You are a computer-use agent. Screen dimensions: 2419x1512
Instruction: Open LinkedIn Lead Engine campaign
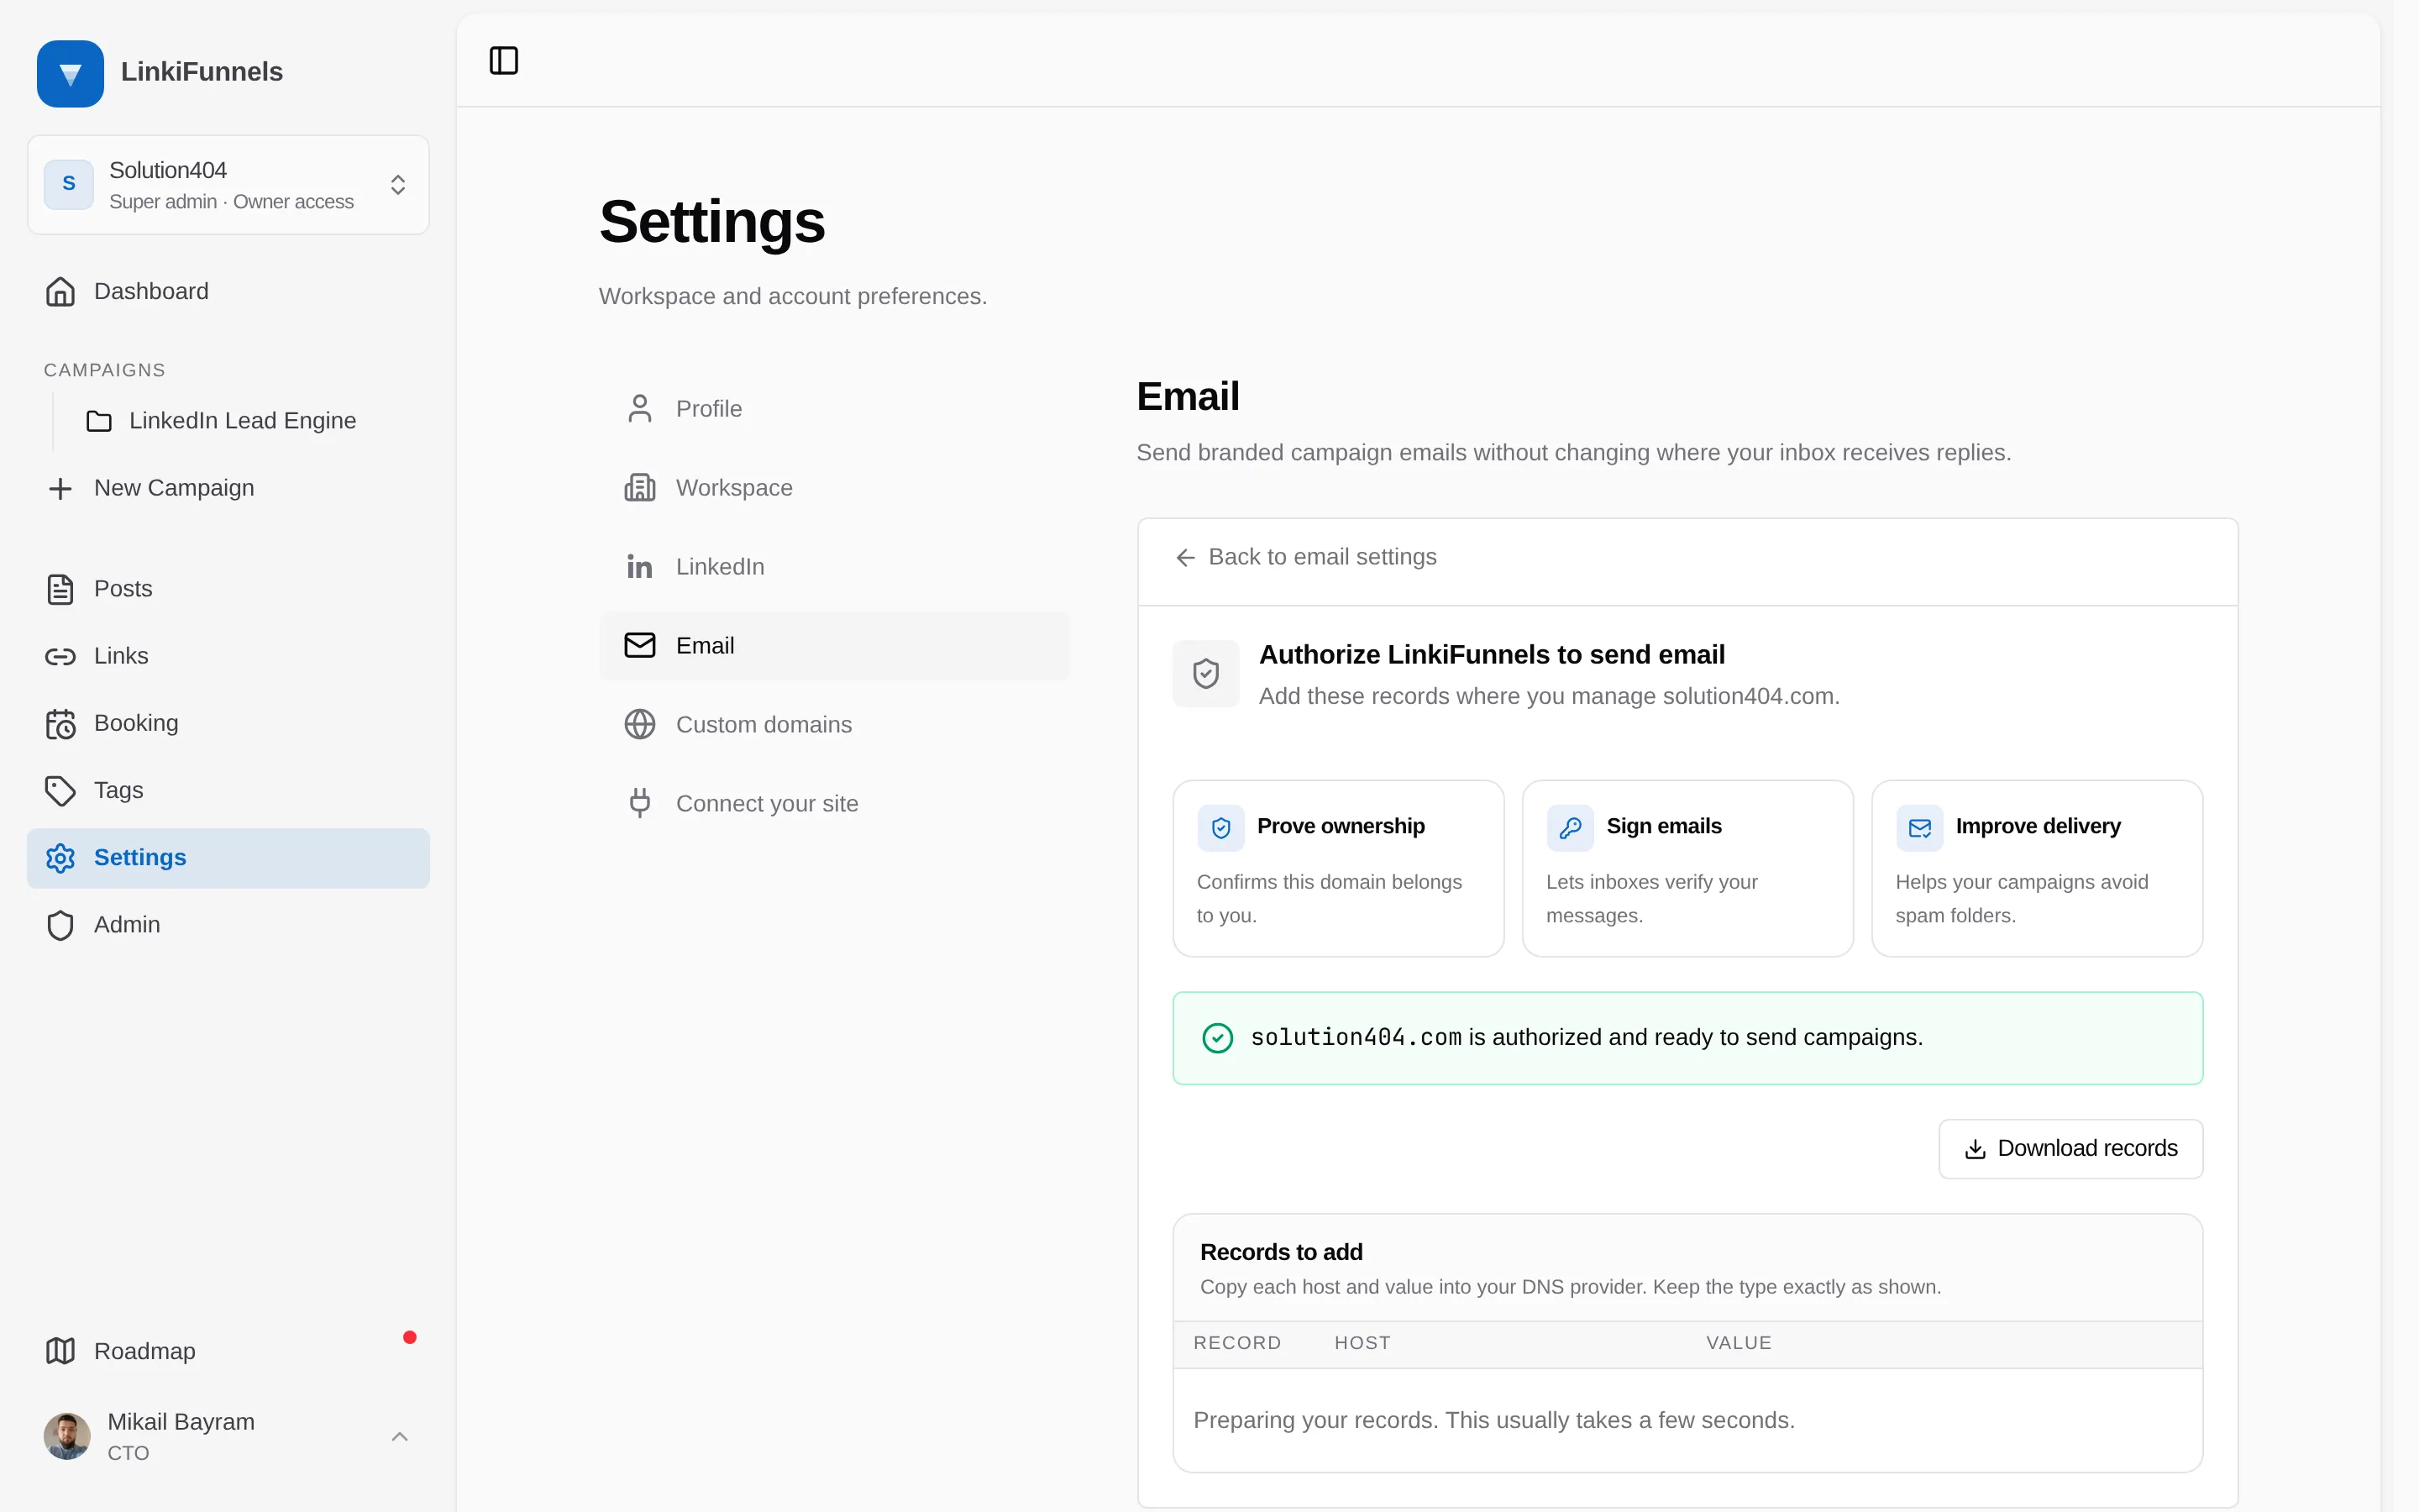click(x=242, y=421)
